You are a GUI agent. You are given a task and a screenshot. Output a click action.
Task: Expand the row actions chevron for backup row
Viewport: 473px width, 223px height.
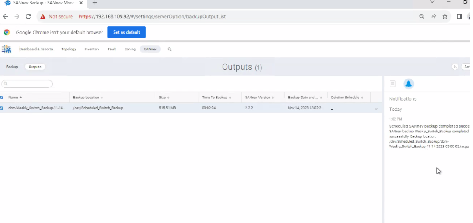point(376,109)
